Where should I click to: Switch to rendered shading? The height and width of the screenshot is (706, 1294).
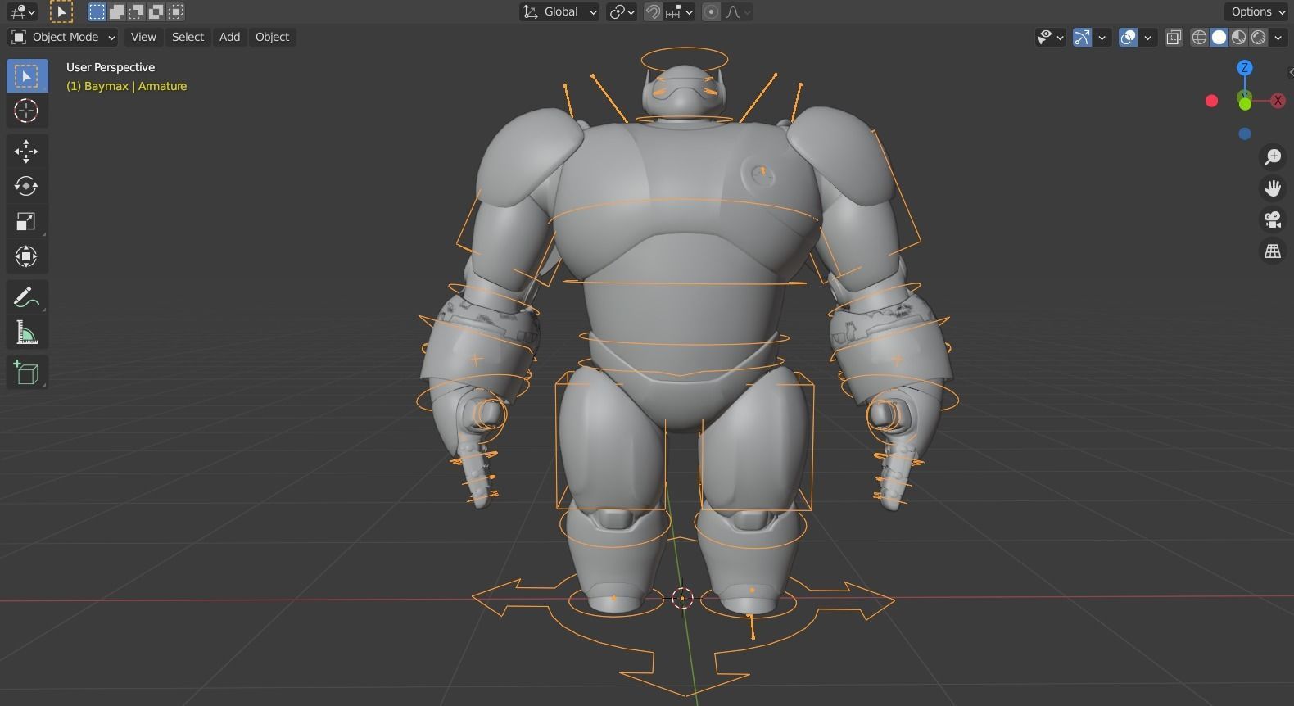point(1258,37)
